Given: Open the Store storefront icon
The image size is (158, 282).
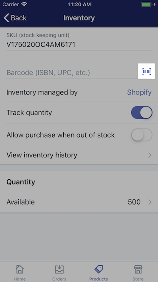Looking at the screenshot, I should (138, 269).
